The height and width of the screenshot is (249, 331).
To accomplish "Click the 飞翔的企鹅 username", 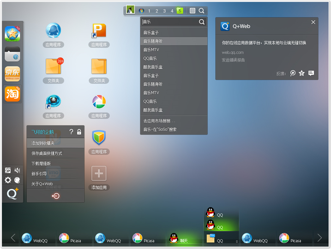I will point(42,132).
